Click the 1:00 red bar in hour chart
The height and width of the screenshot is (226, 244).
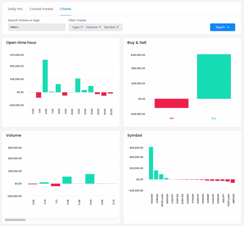coord(39,95)
